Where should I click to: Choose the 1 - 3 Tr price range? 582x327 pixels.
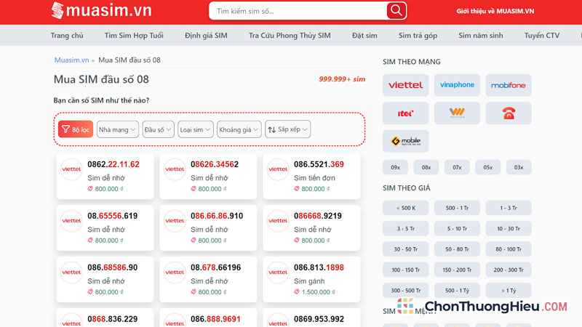pos(508,208)
